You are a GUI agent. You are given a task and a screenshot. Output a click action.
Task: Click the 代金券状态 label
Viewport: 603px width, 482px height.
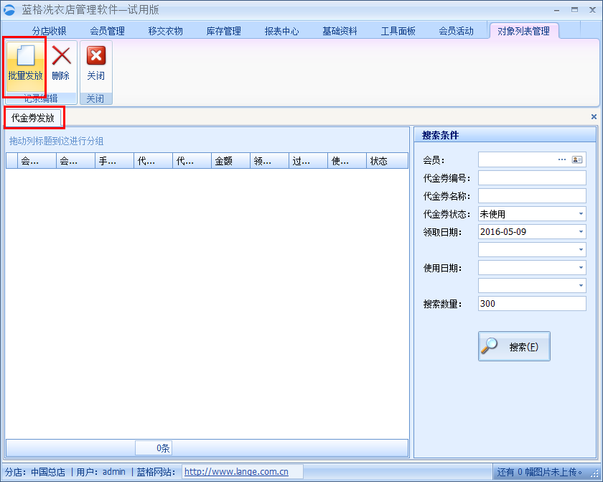pyautogui.click(x=447, y=214)
